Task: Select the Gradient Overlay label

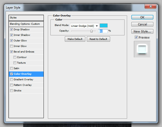Action: [x=23, y=80]
